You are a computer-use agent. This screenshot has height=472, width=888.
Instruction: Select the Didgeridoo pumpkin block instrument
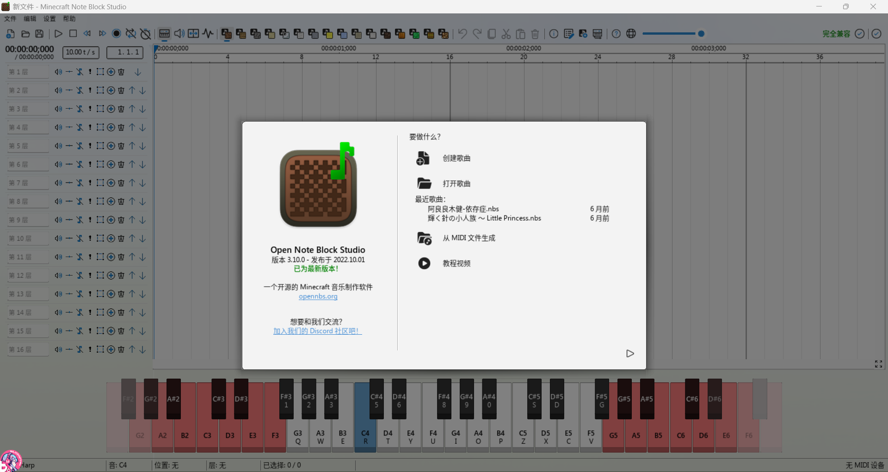[400, 34]
